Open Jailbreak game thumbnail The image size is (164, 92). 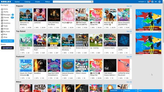tap(40, 15)
